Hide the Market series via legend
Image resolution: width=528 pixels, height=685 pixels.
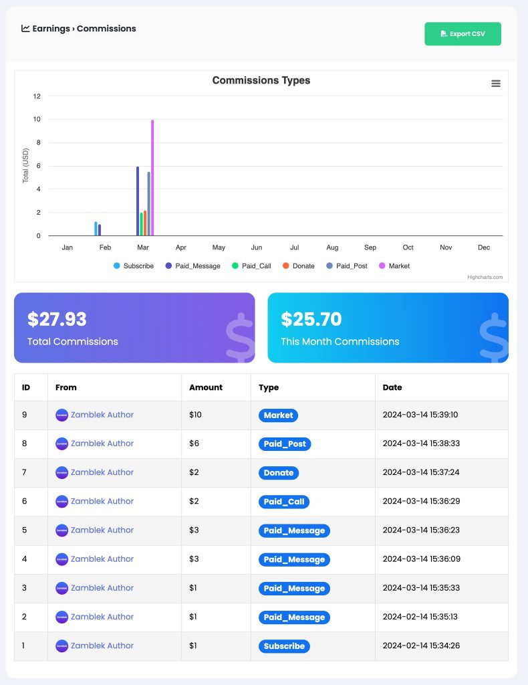click(x=394, y=266)
